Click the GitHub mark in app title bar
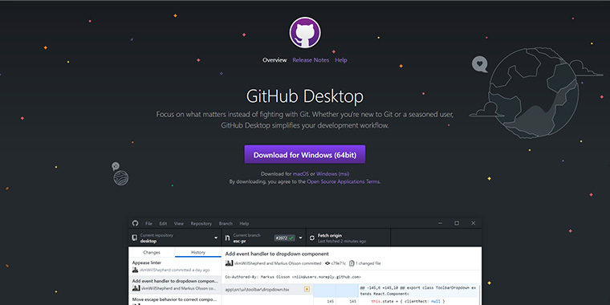 (x=135, y=223)
